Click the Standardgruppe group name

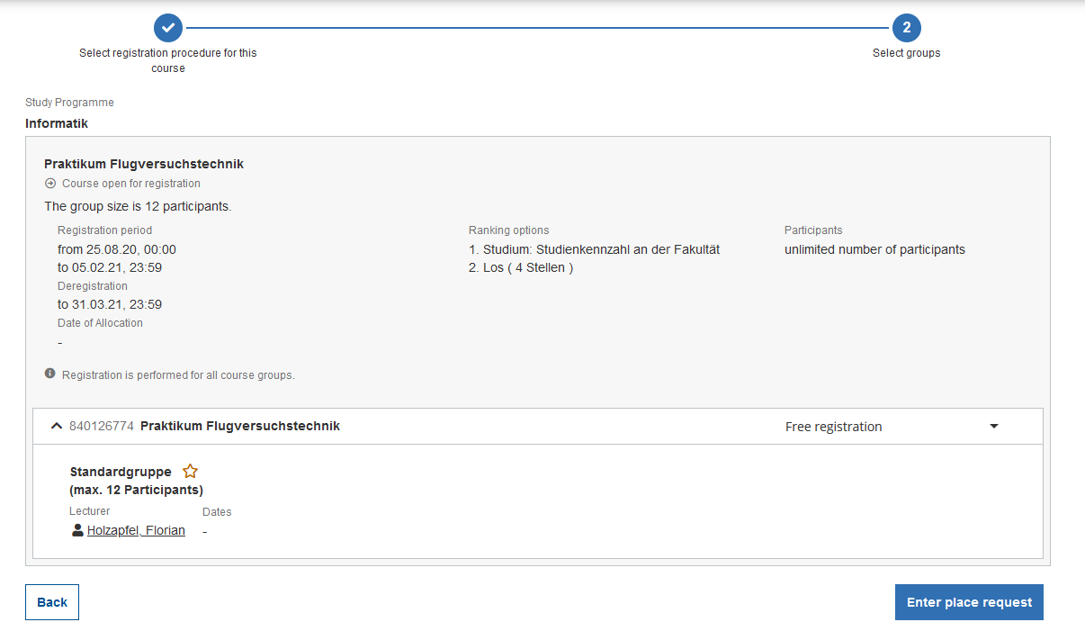click(x=121, y=472)
